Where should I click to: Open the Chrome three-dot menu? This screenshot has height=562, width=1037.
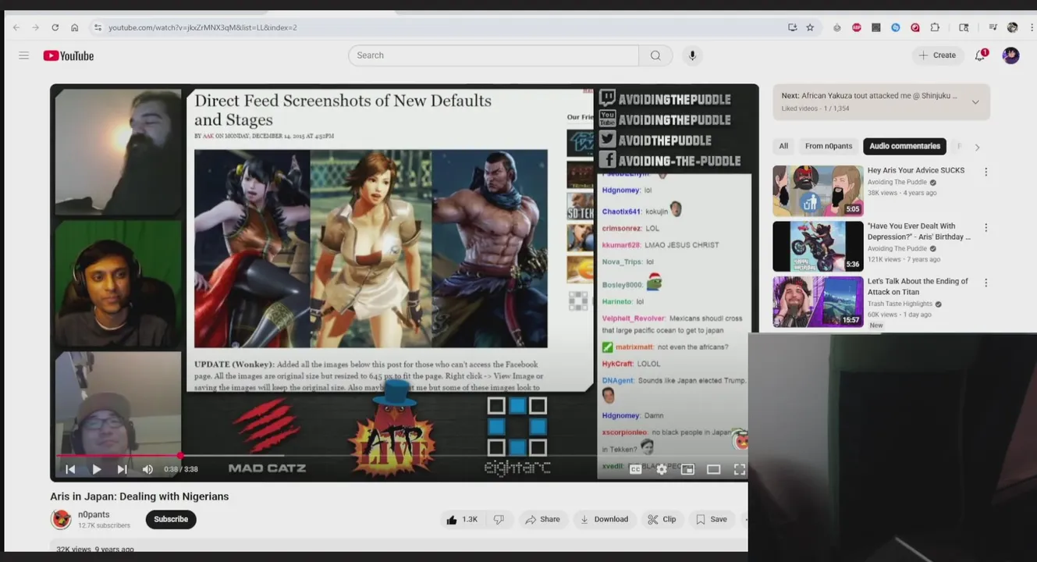click(x=1032, y=27)
